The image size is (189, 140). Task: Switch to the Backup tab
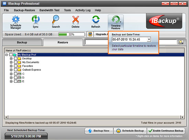(x=22, y=42)
